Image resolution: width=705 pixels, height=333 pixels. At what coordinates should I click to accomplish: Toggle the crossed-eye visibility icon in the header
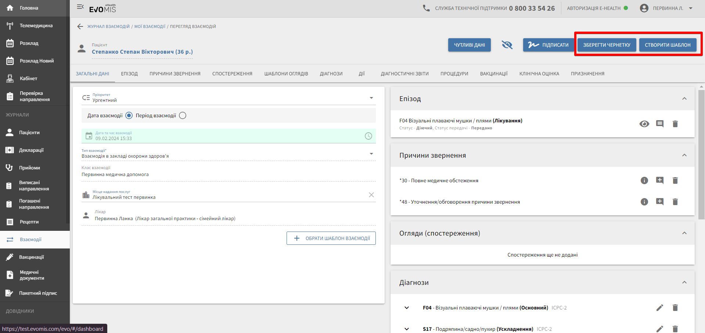(507, 45)
